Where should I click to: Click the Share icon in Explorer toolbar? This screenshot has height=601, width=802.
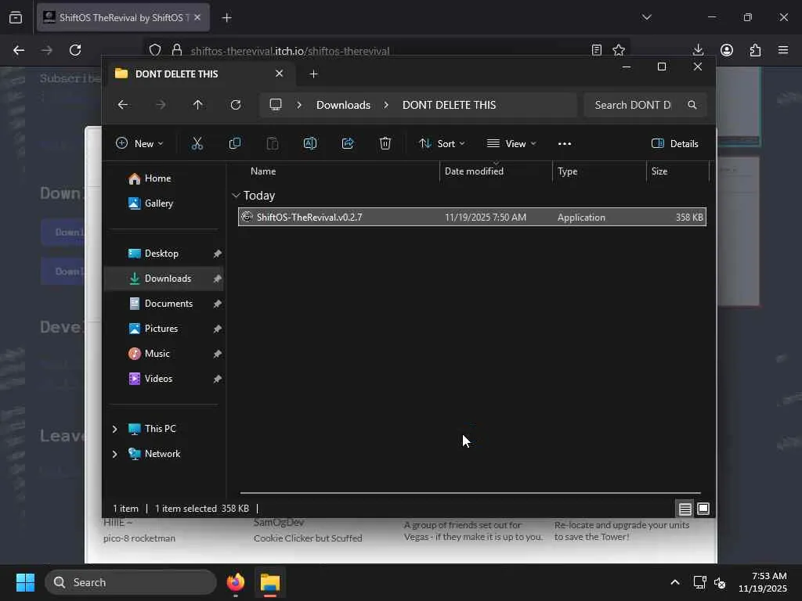pos(348,144)
